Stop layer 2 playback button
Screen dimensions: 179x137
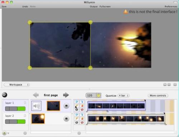point(66,119)
